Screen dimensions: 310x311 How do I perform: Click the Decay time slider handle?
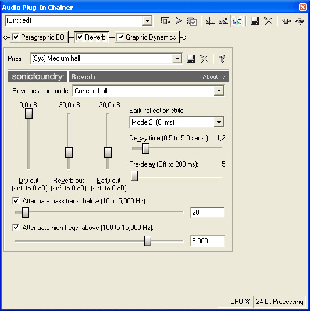click(146, 149)
